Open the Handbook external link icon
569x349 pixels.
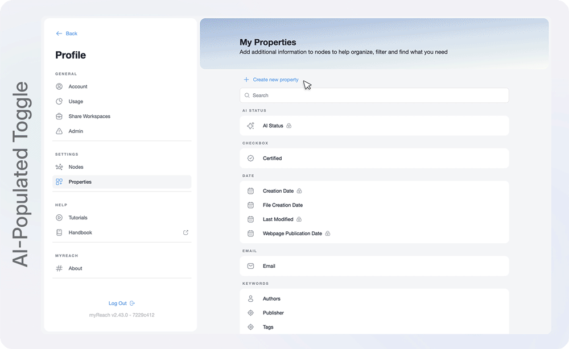click(x=185, y=232)
